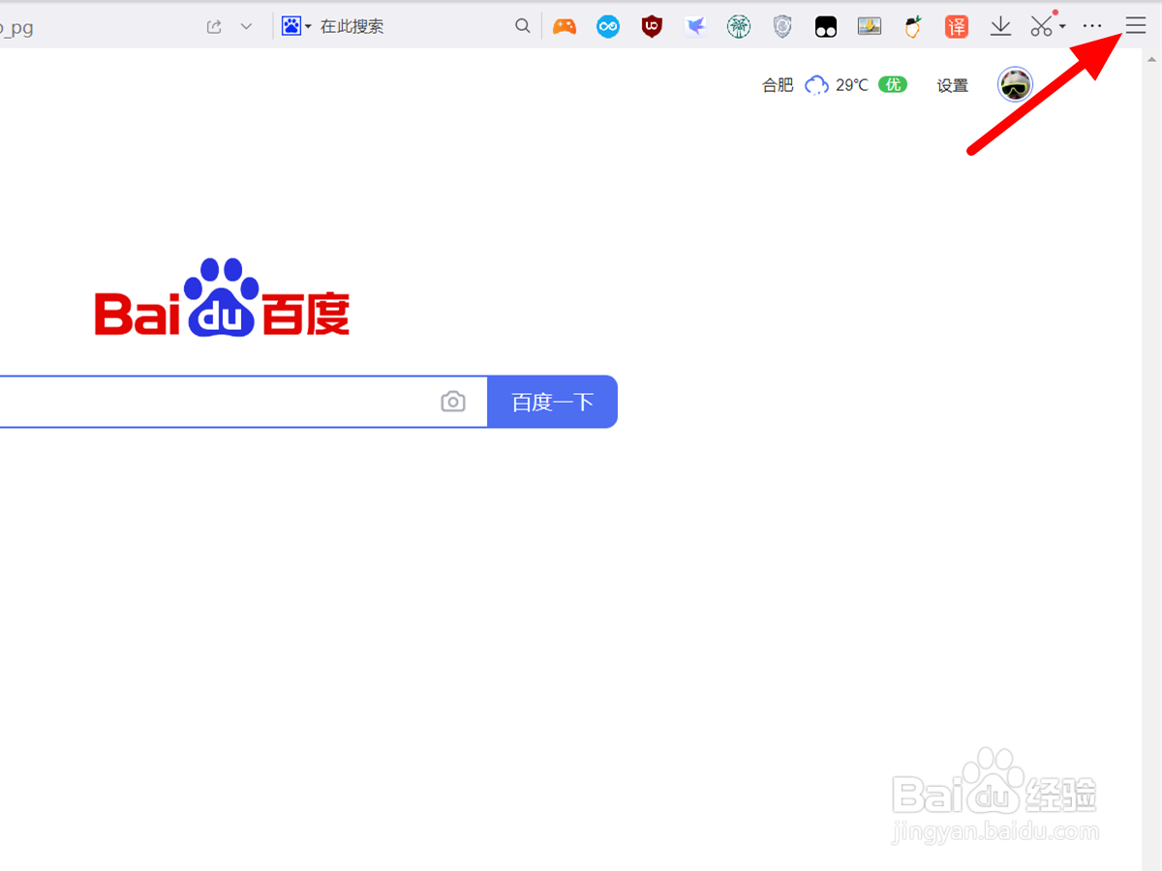Expand the address bar dropdown chevron
The image size is (1162, 871).
click(246, 26)
